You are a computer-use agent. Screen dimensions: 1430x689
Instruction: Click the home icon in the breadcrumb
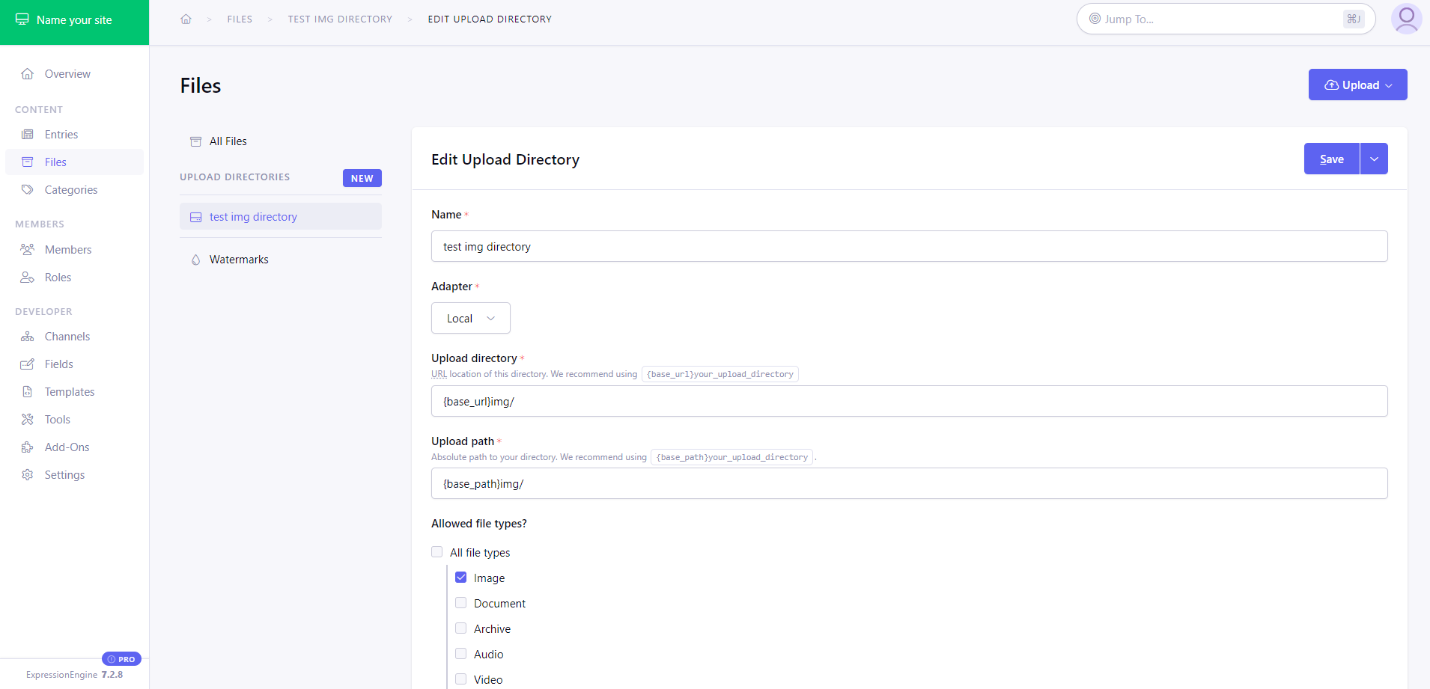186,19
